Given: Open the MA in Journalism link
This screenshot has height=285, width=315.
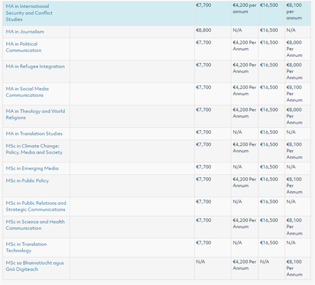Looking at the screenshot, I should click(x=25, y=32).
